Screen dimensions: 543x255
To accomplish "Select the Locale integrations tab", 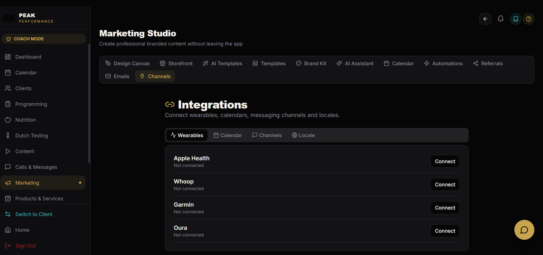I will point(303,135).
